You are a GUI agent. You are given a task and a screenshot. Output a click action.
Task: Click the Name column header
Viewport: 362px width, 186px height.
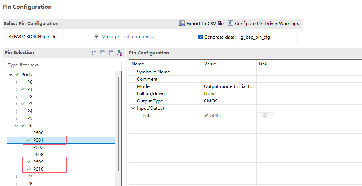(138, 64)
